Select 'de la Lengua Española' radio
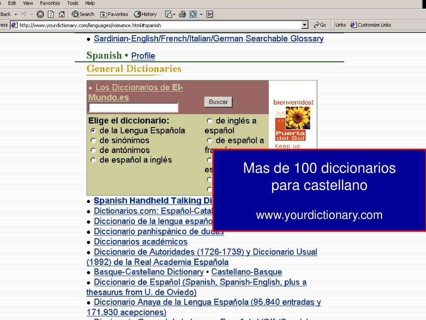This screenshot has height=320, width=426. pos(93,130)
